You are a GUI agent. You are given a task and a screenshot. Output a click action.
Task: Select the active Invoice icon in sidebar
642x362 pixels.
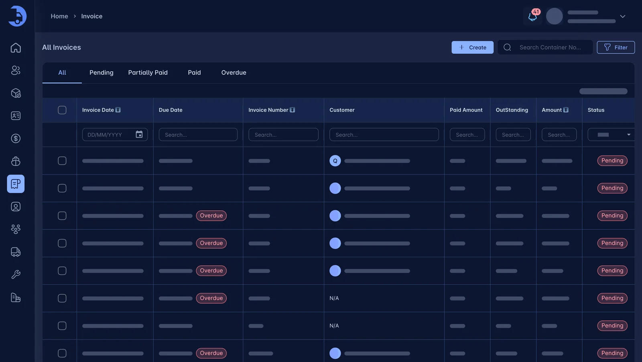16,184
